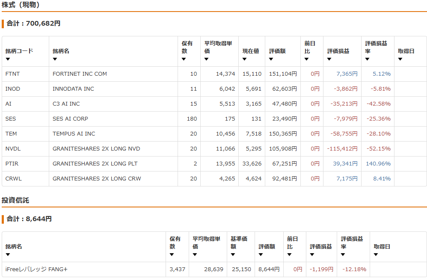Click INOD loss value -3,862円

click(346, 89)
